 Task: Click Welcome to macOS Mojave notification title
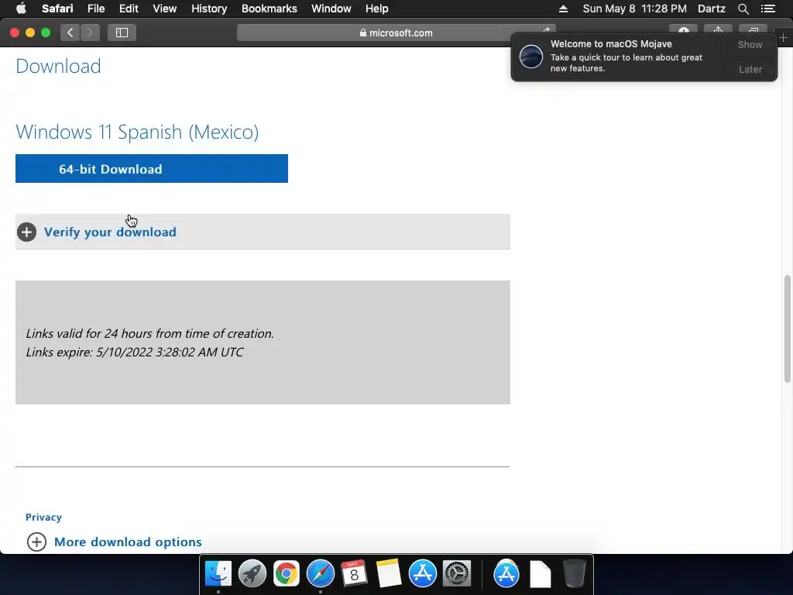611,44
